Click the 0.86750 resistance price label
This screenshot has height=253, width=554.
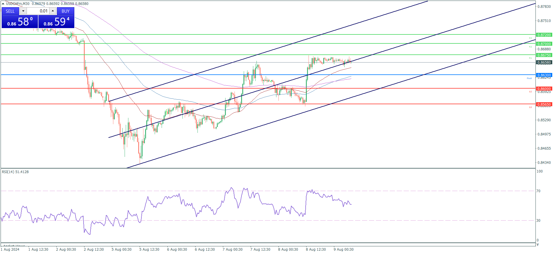[544, 55]
